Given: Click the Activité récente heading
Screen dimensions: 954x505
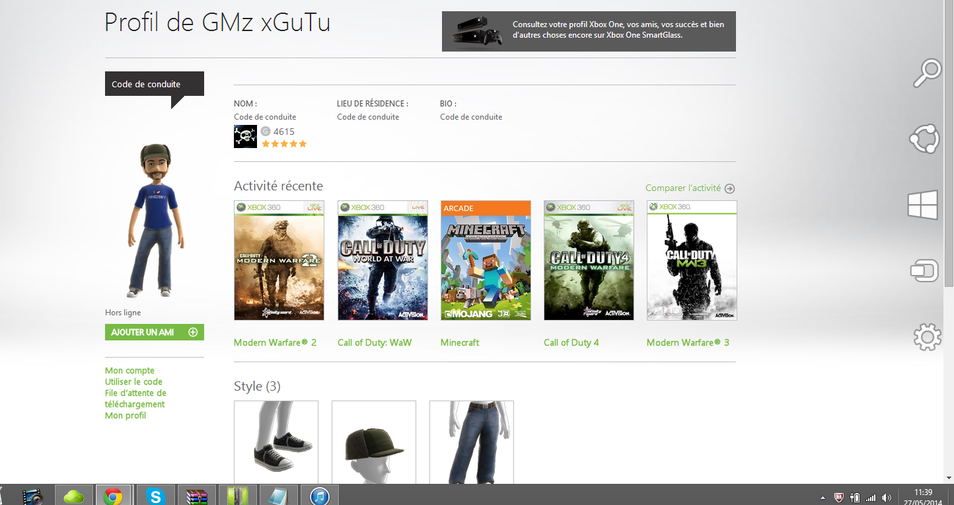Looking at the screenshot, I should coord(278,186).
